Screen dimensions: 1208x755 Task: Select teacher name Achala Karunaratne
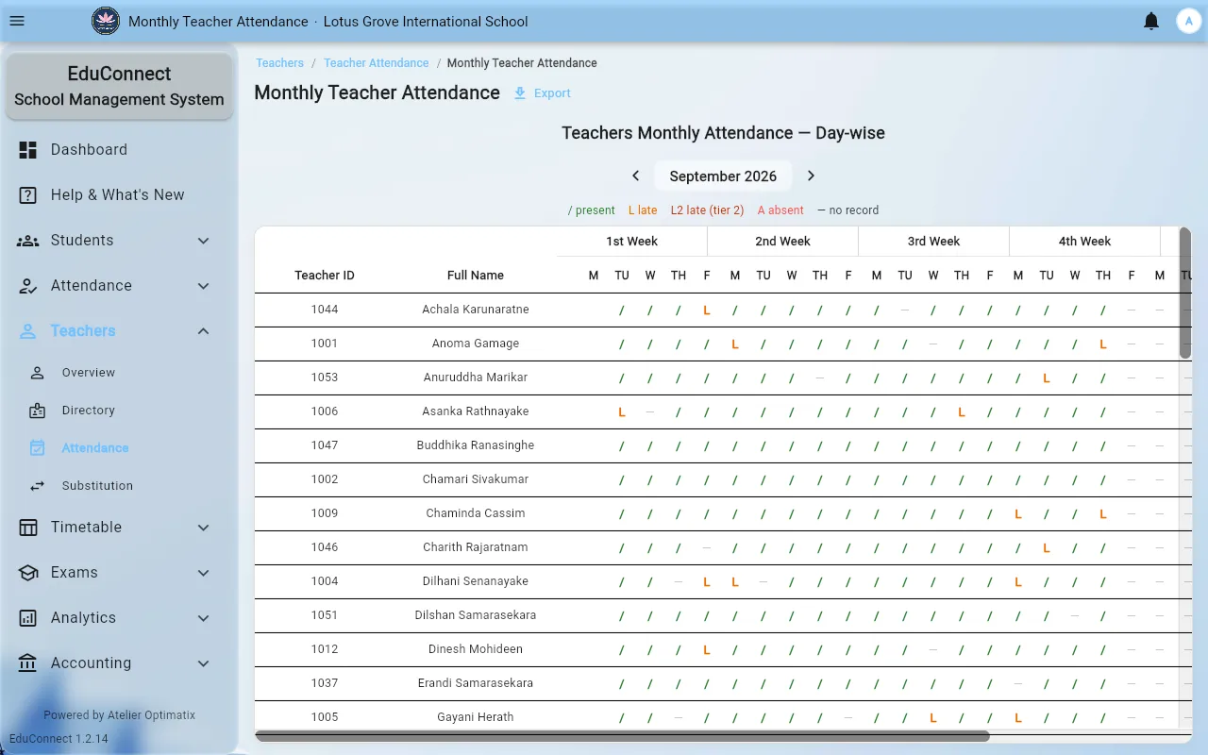[476, 310]
